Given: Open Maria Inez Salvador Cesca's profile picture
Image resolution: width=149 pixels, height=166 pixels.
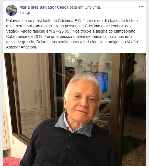Looking at the screenshot, I should (x=12, y=10).
